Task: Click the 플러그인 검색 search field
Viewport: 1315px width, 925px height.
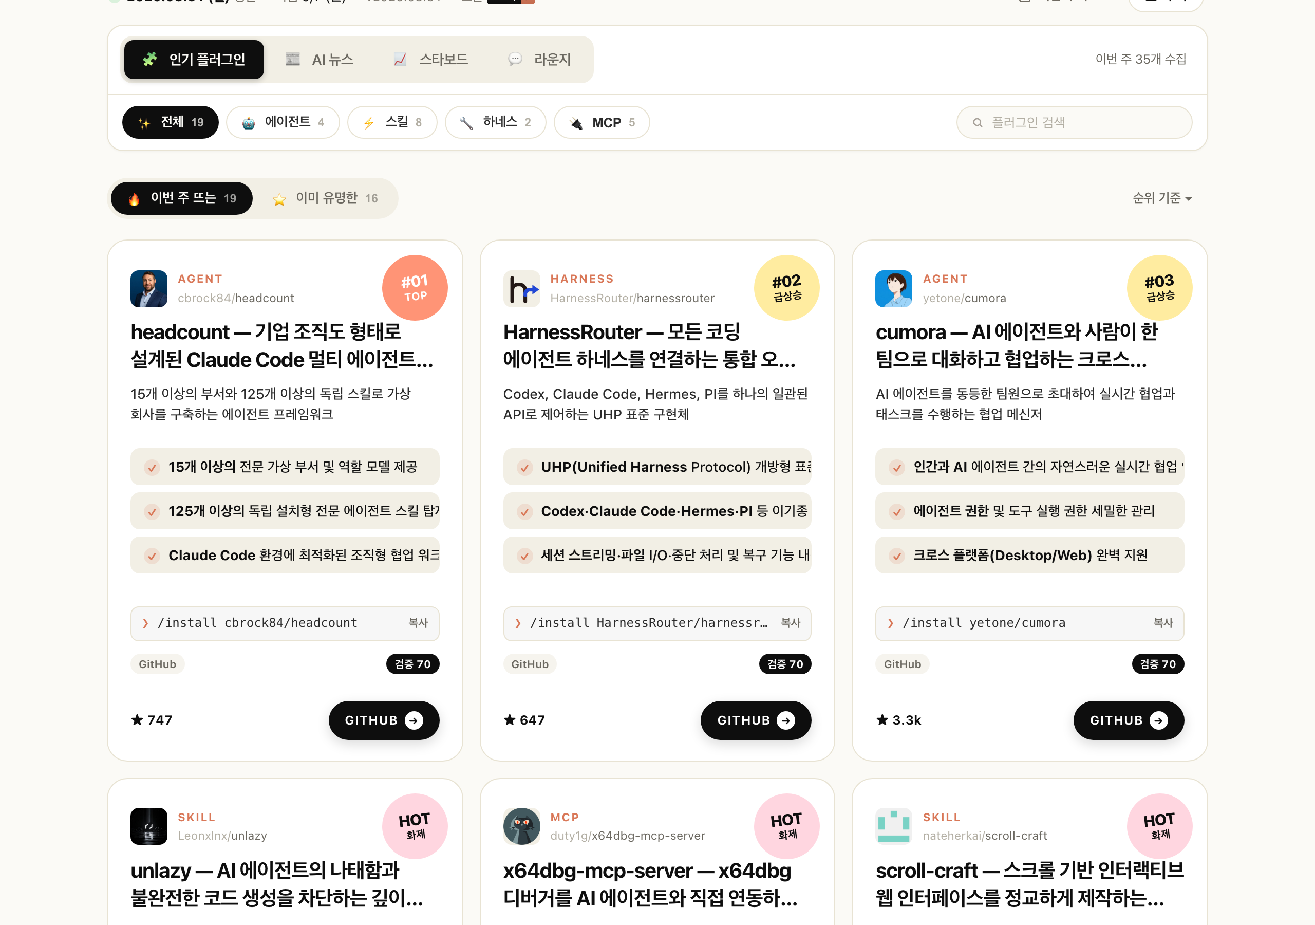Action: point(1074,122)
